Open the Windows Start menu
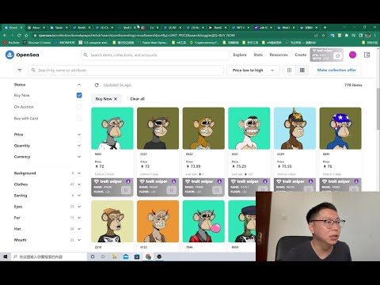This screenshot has height=285, width=380. [5, 256]
